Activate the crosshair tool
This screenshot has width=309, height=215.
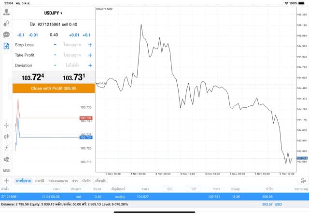tap(6, 125)
